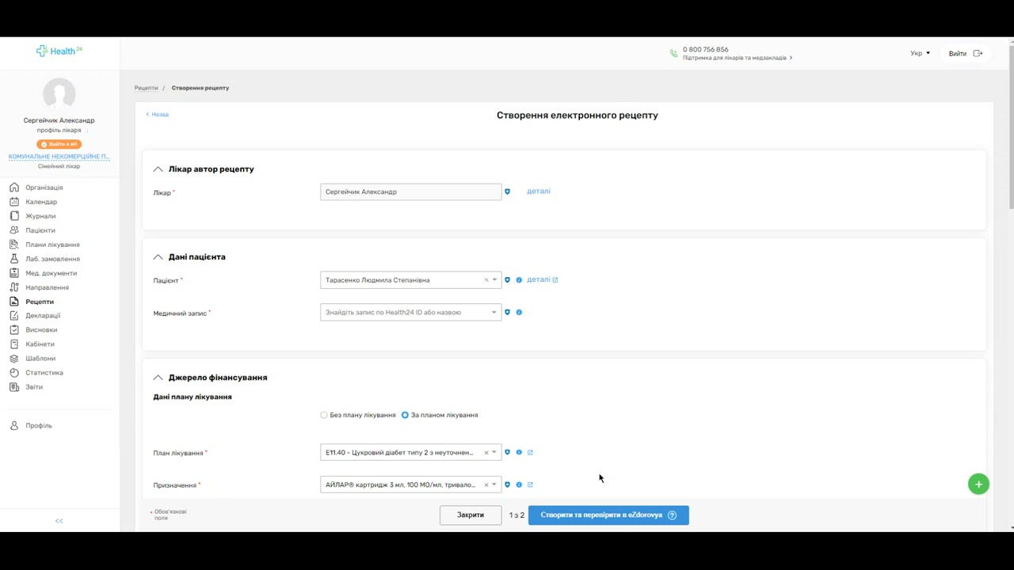Open the support for doctors link
Viewport: 1014px width, 570px height.
738,58
